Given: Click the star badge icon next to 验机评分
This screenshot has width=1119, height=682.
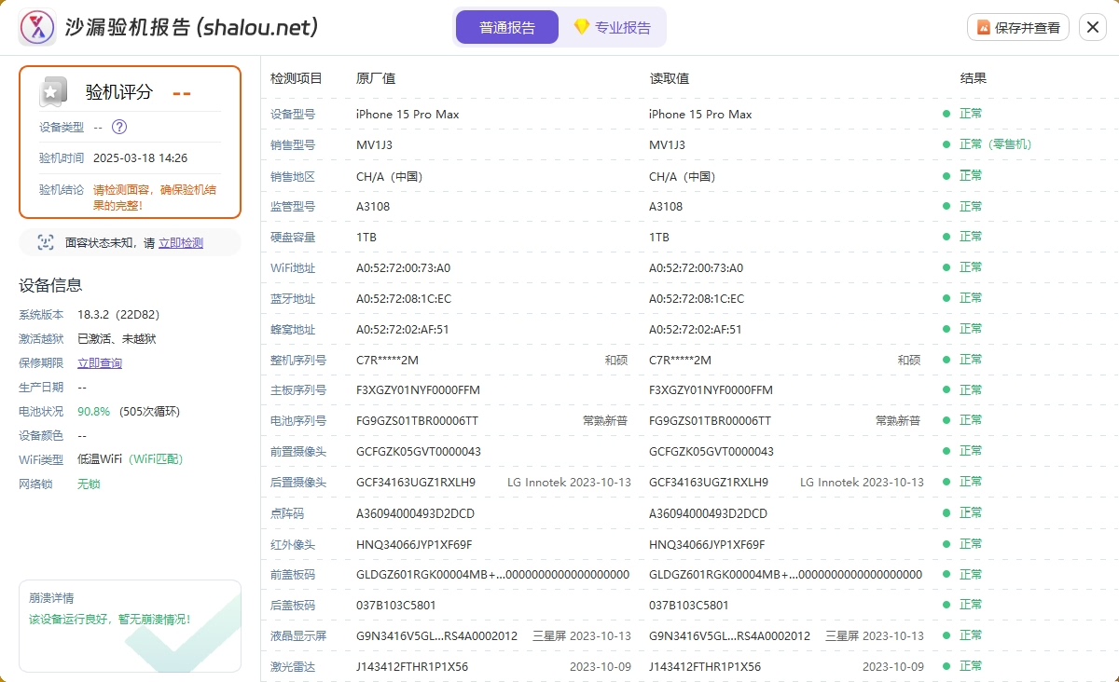Looking at the screenshot, I should 53,91.
